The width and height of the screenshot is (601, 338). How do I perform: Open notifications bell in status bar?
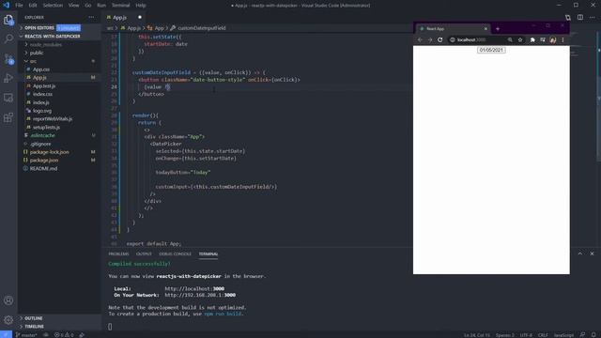click(x=593, y=335)
